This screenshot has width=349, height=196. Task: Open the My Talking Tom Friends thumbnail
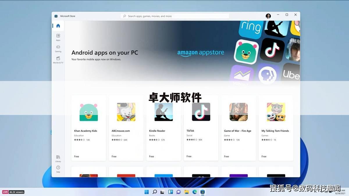[x=276, y=112]
